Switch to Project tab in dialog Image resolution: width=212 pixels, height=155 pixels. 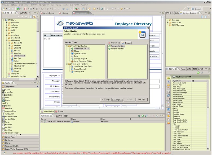[x=126, y=43]
